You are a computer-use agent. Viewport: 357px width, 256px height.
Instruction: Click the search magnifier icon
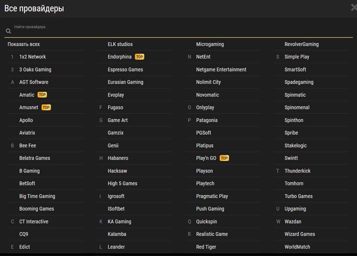[x=8, y=31]
